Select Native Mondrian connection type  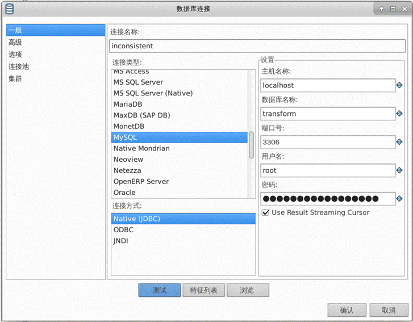tap(180, 148)
